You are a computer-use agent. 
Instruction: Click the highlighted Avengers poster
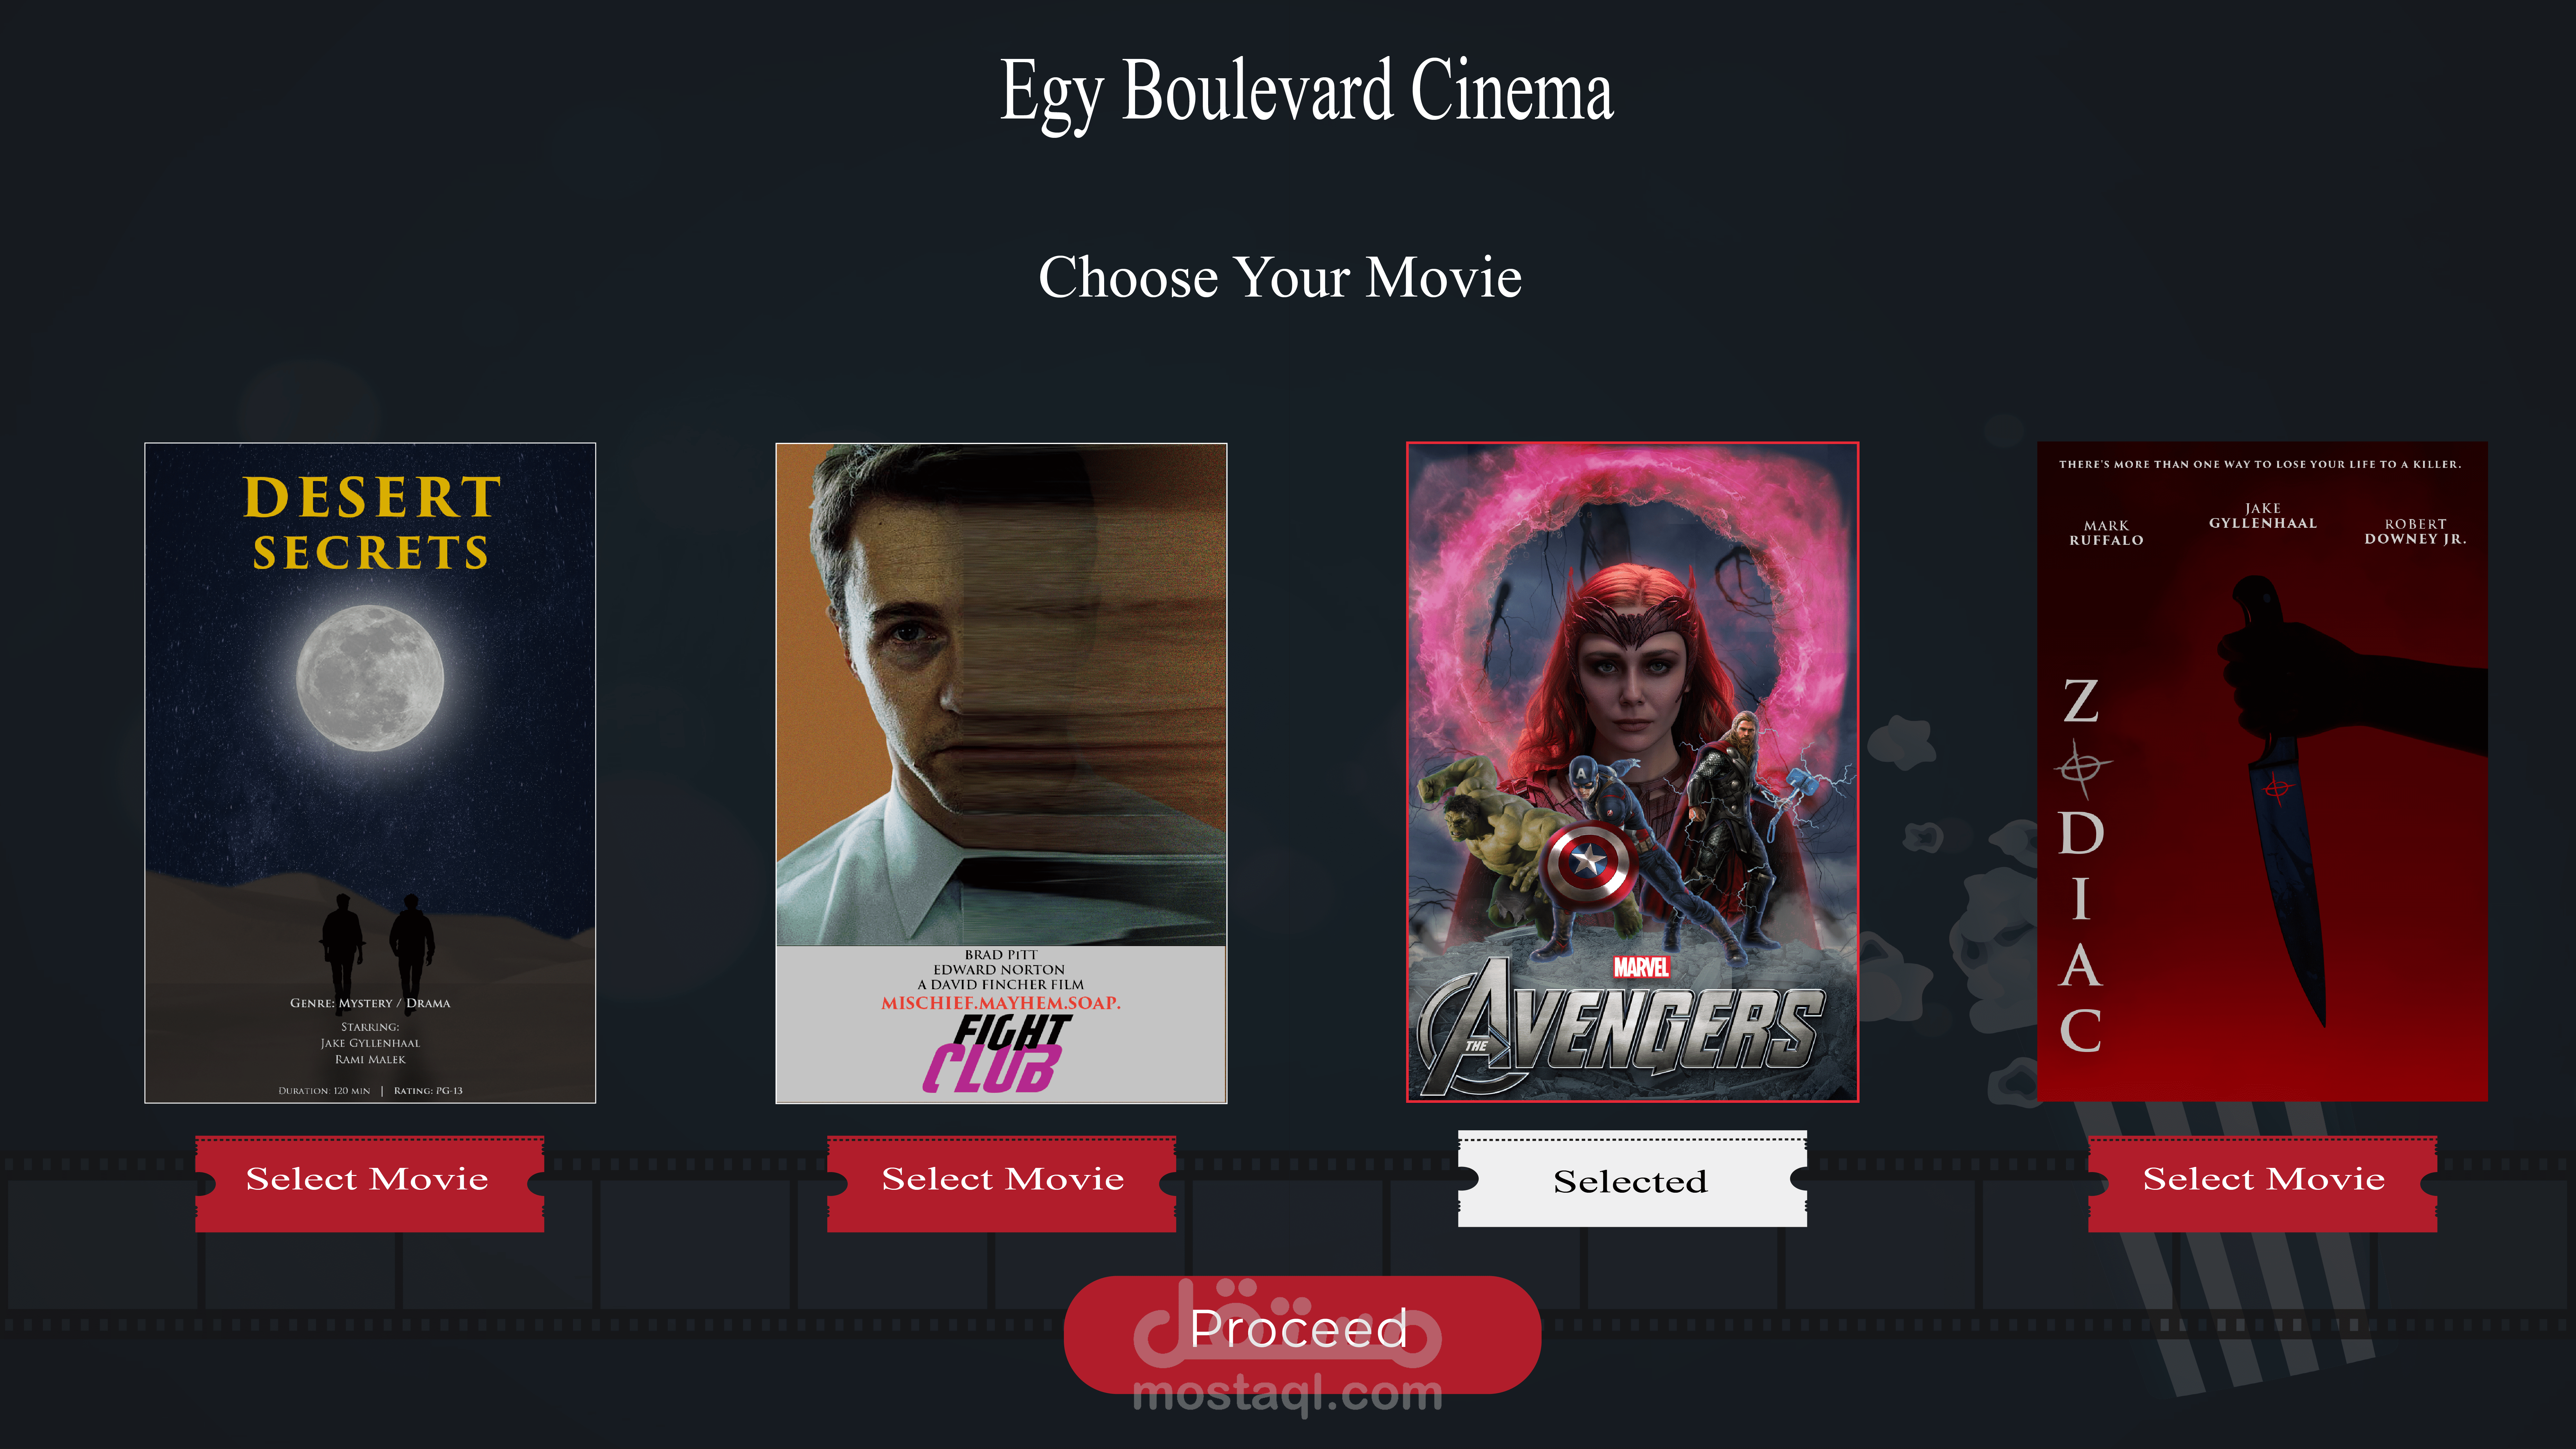tap(1632, 772)
